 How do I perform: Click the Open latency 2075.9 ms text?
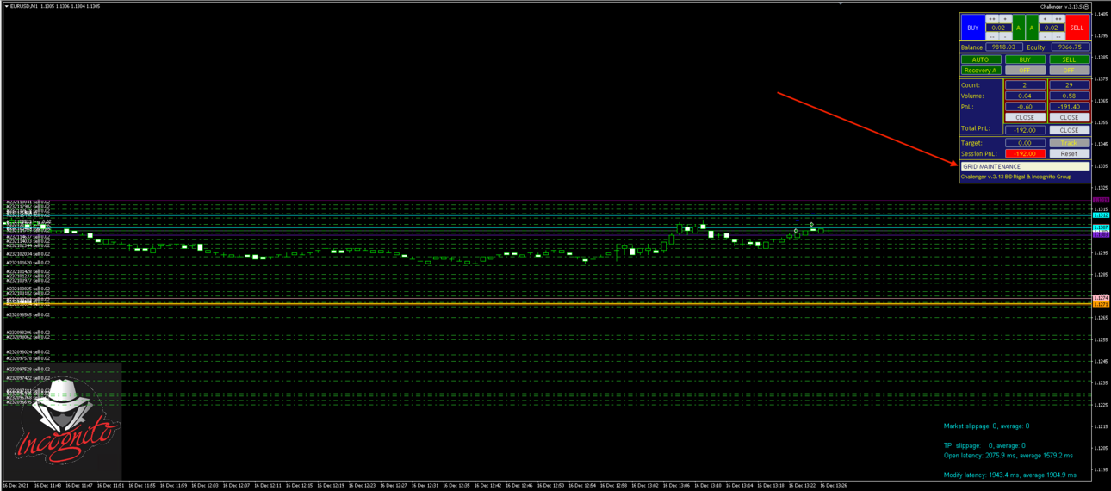click(x=1009, y=455)
